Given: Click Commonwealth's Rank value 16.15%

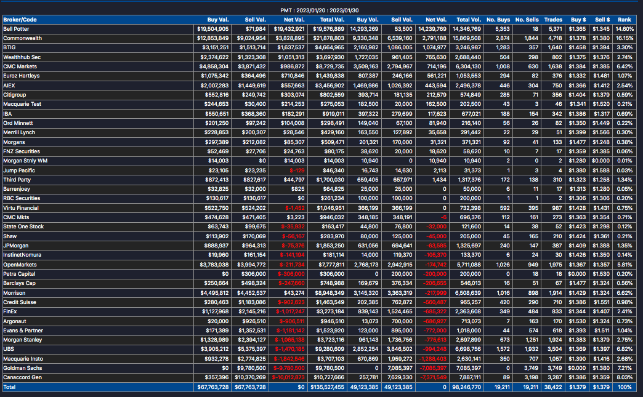Looking at the screenshot, I should tap(625, 38).
